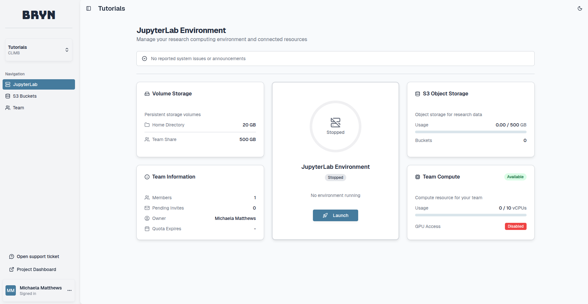
Task: Click the S3 storage usage progress bar
Action: click(470, 132)
